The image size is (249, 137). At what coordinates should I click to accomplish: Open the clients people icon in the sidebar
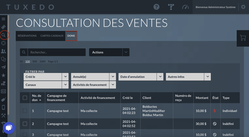[3, 51]
